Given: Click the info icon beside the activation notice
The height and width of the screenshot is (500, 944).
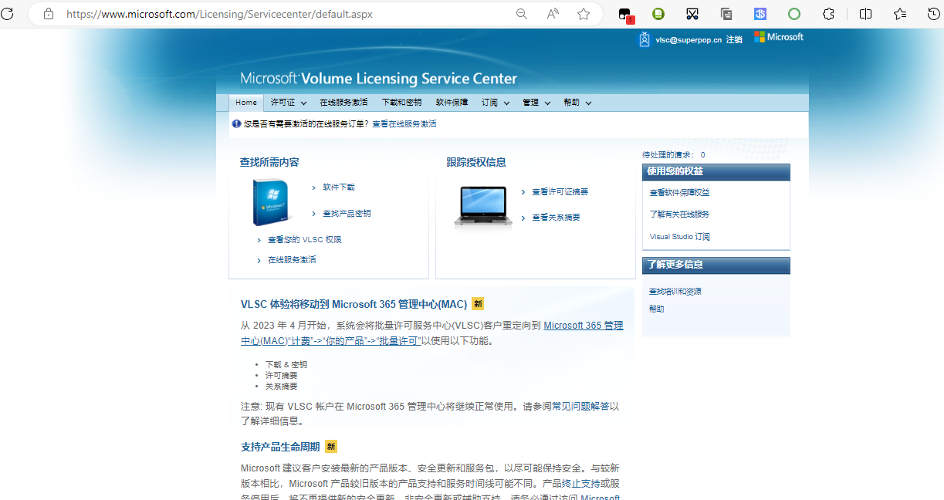Looking at the screenshot, I should [236, 123].
